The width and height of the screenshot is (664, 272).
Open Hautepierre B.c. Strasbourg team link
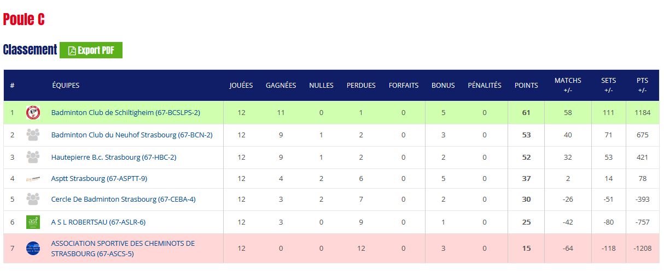[x=113, y=158]
